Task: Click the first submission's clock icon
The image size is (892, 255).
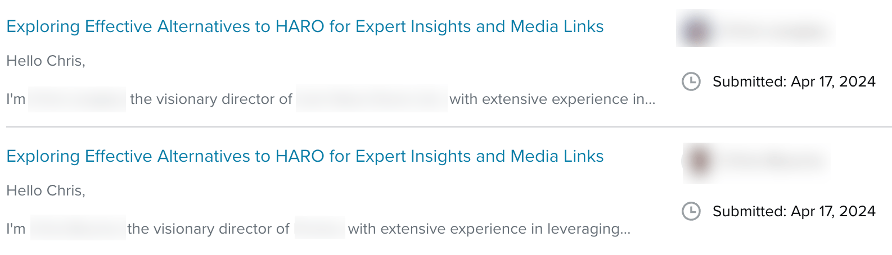Action: 691,81
